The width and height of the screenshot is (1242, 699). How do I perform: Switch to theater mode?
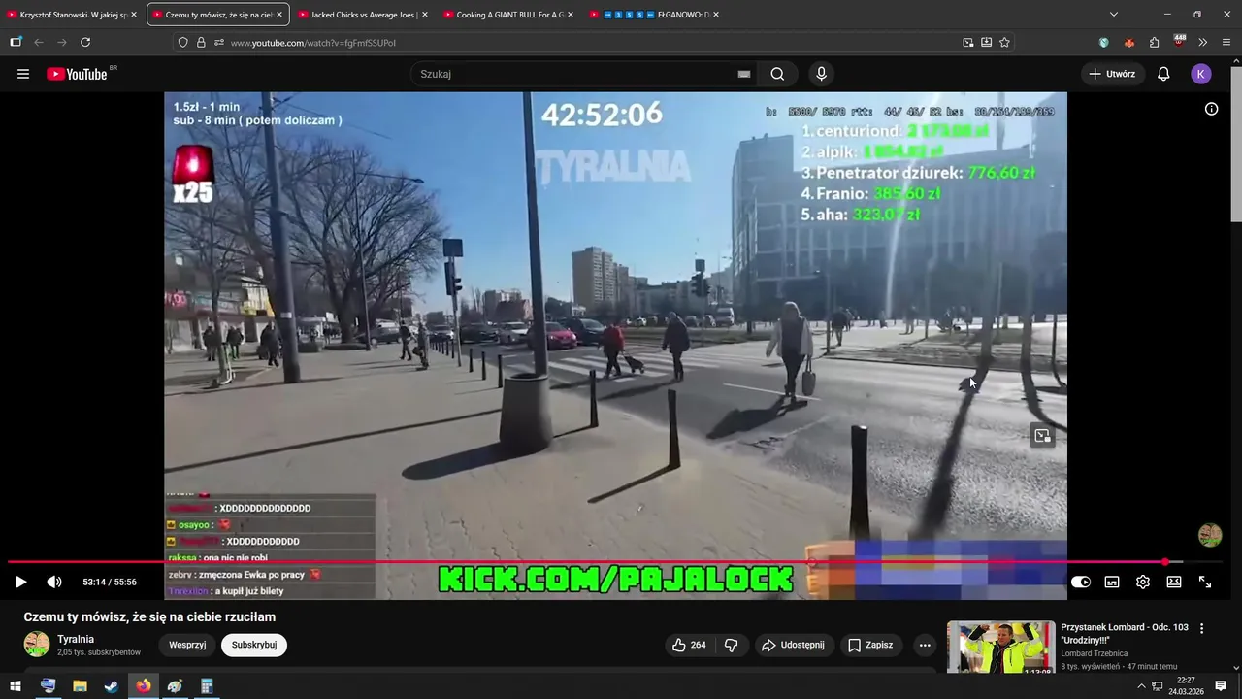(1174, 582)
